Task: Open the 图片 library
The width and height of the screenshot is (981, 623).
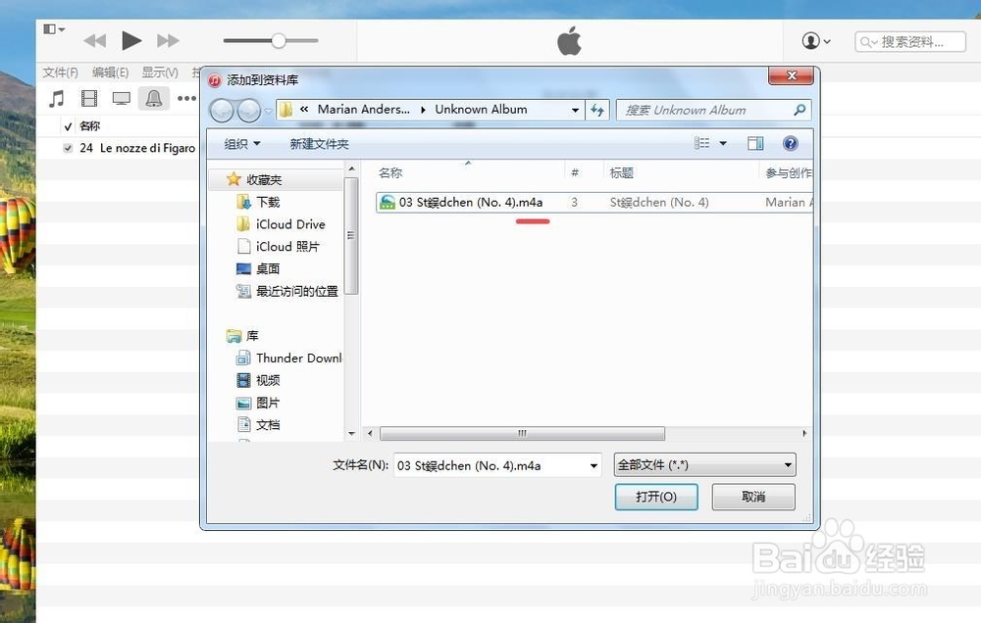Action: click(x=258, y=403)
